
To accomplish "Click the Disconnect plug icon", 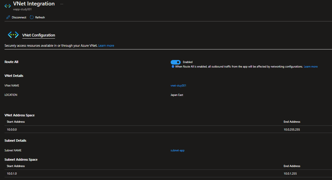I will (8, 17).
